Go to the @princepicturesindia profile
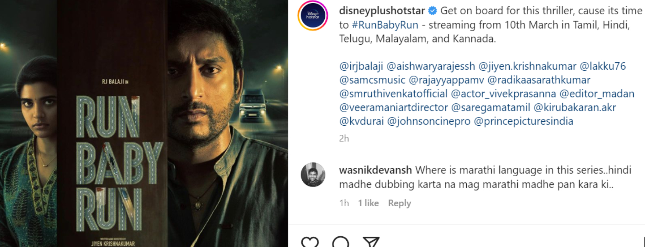 [523, 121]
